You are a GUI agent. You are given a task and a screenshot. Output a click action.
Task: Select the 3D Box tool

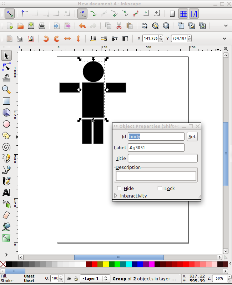[6, 112]
